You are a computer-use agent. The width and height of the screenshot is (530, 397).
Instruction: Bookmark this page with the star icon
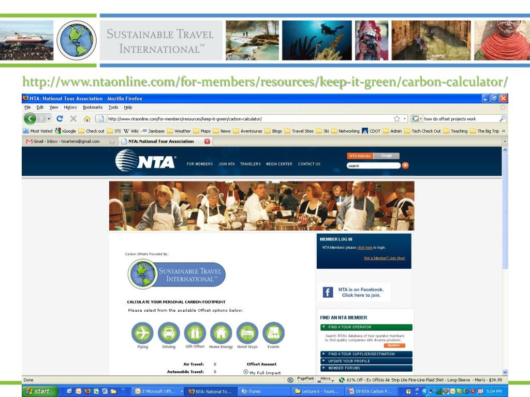pos(397,118)
